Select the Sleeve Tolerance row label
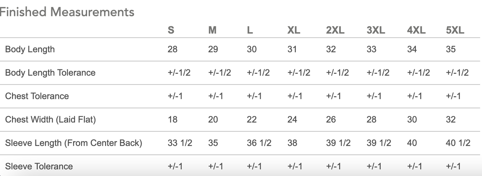 pyautogui.click(x=39, y=166)
